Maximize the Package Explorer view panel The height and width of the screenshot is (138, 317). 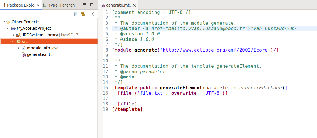pos(92,5)
